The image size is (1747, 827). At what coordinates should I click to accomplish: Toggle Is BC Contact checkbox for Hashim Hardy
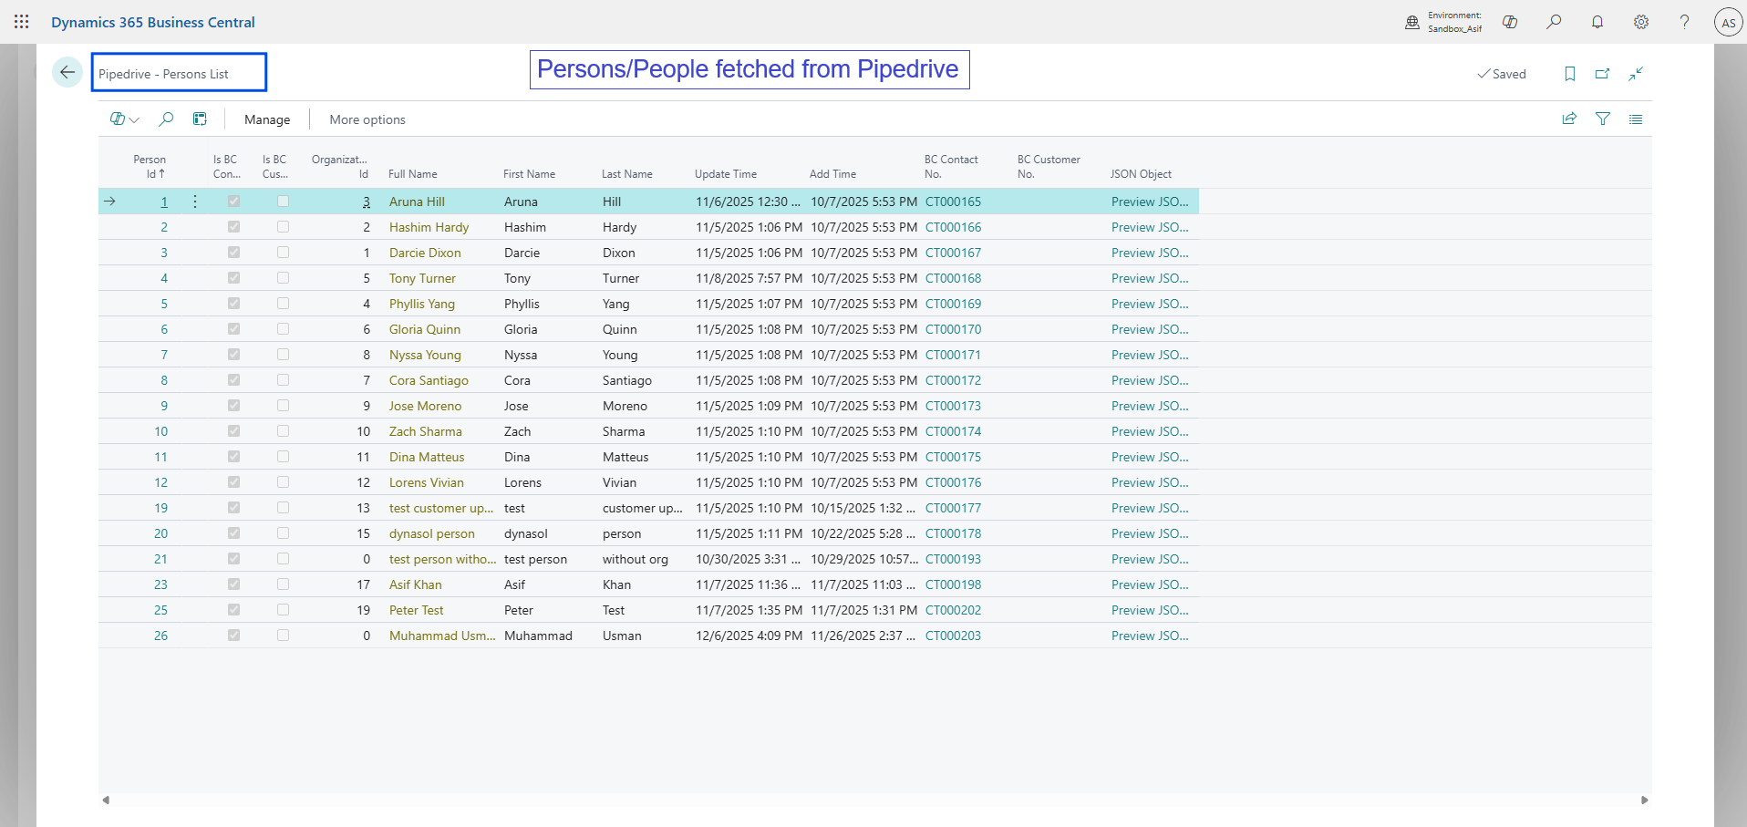pyautogui.click(x=233, y=227)
